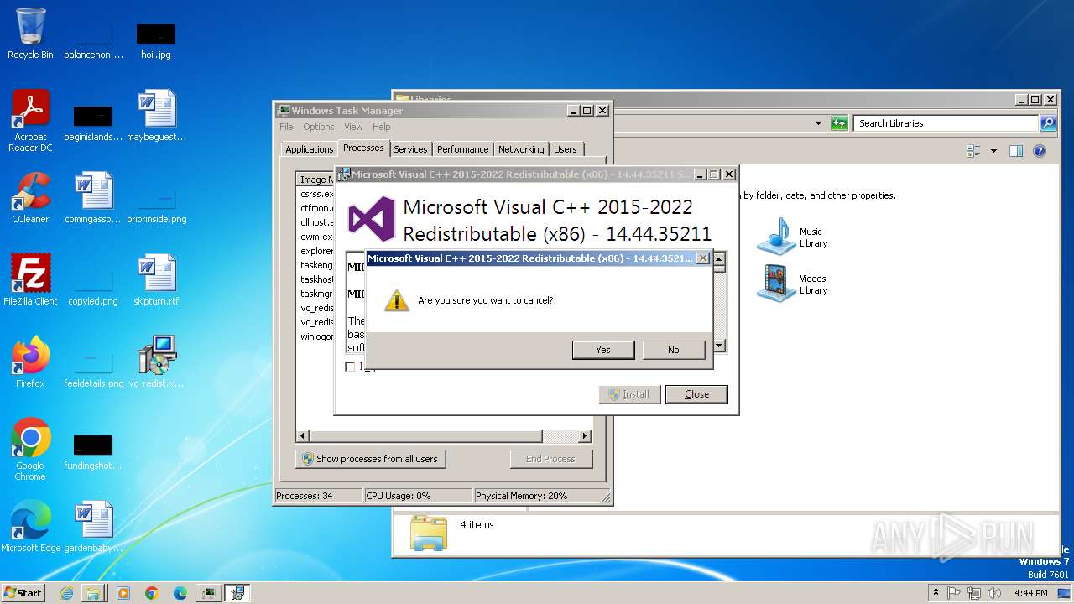Select the vc_redist installer desktop icon
The height and width of the screenshot is (604, 1074).
point(156,362)
